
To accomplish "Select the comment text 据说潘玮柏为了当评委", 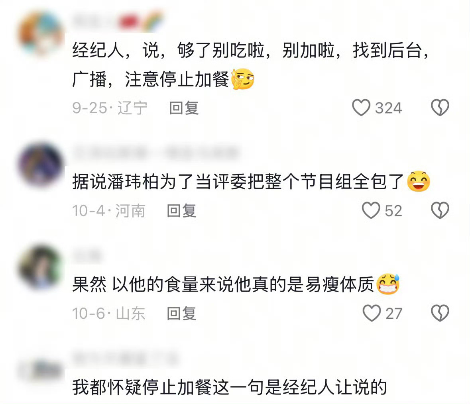I will pos(251,182).
